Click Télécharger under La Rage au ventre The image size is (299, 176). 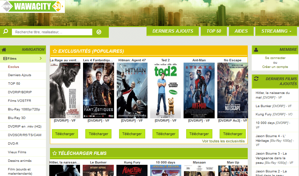tap(65, 134)
